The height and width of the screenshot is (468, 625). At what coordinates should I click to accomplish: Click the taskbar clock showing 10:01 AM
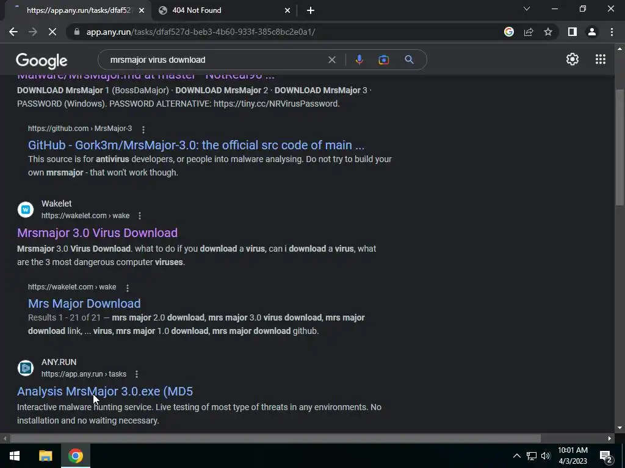573,456
